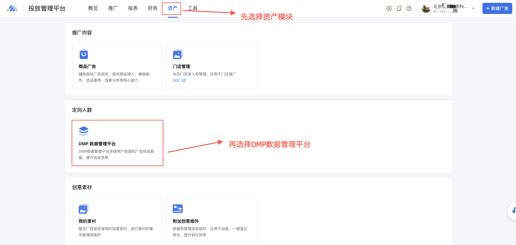
Task: Open the 工具 tools tab
Action: click(x=193, y=8)
